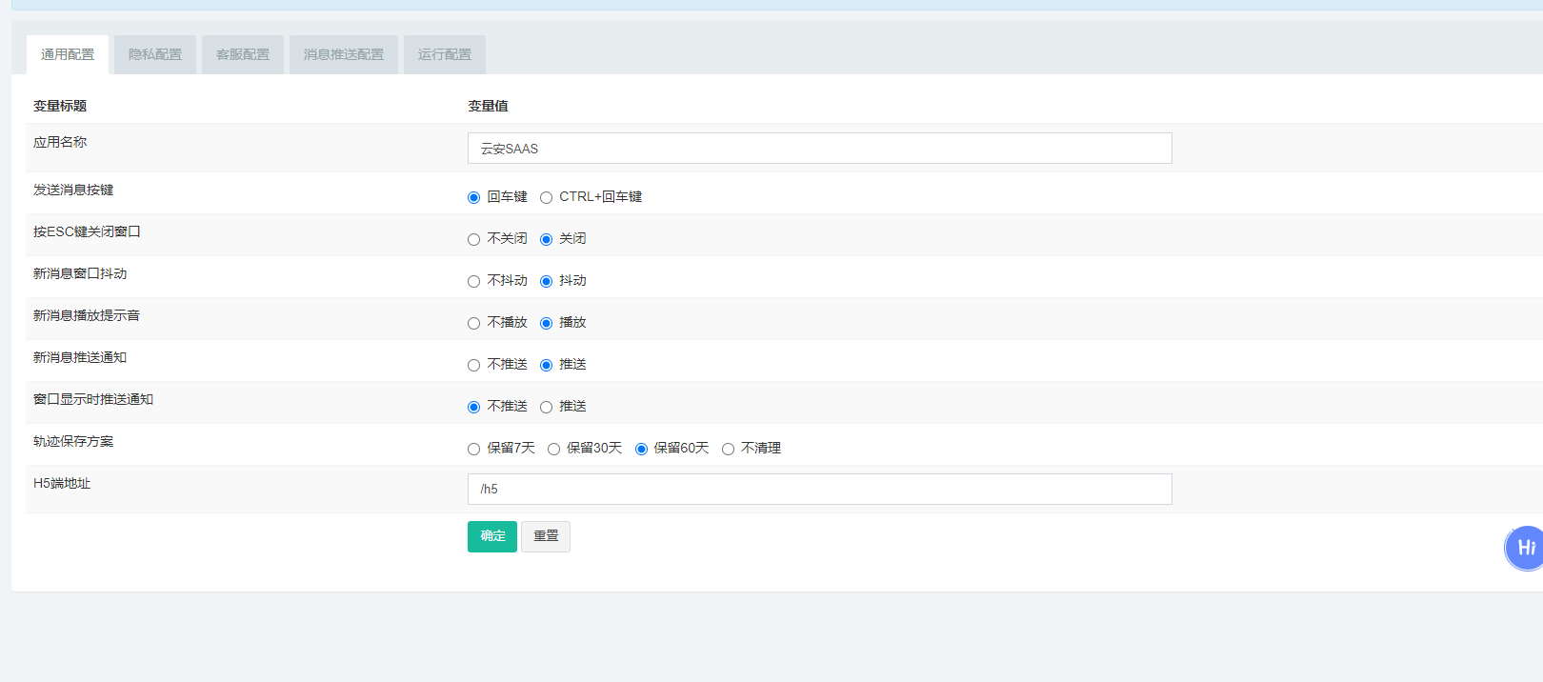Click the green 确定 button
The width and height of the screenshot is (1543, 682).
[492, 536]
